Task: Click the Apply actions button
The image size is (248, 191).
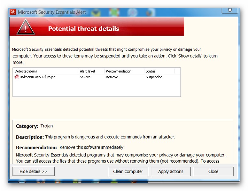Action: coord(171,172)
